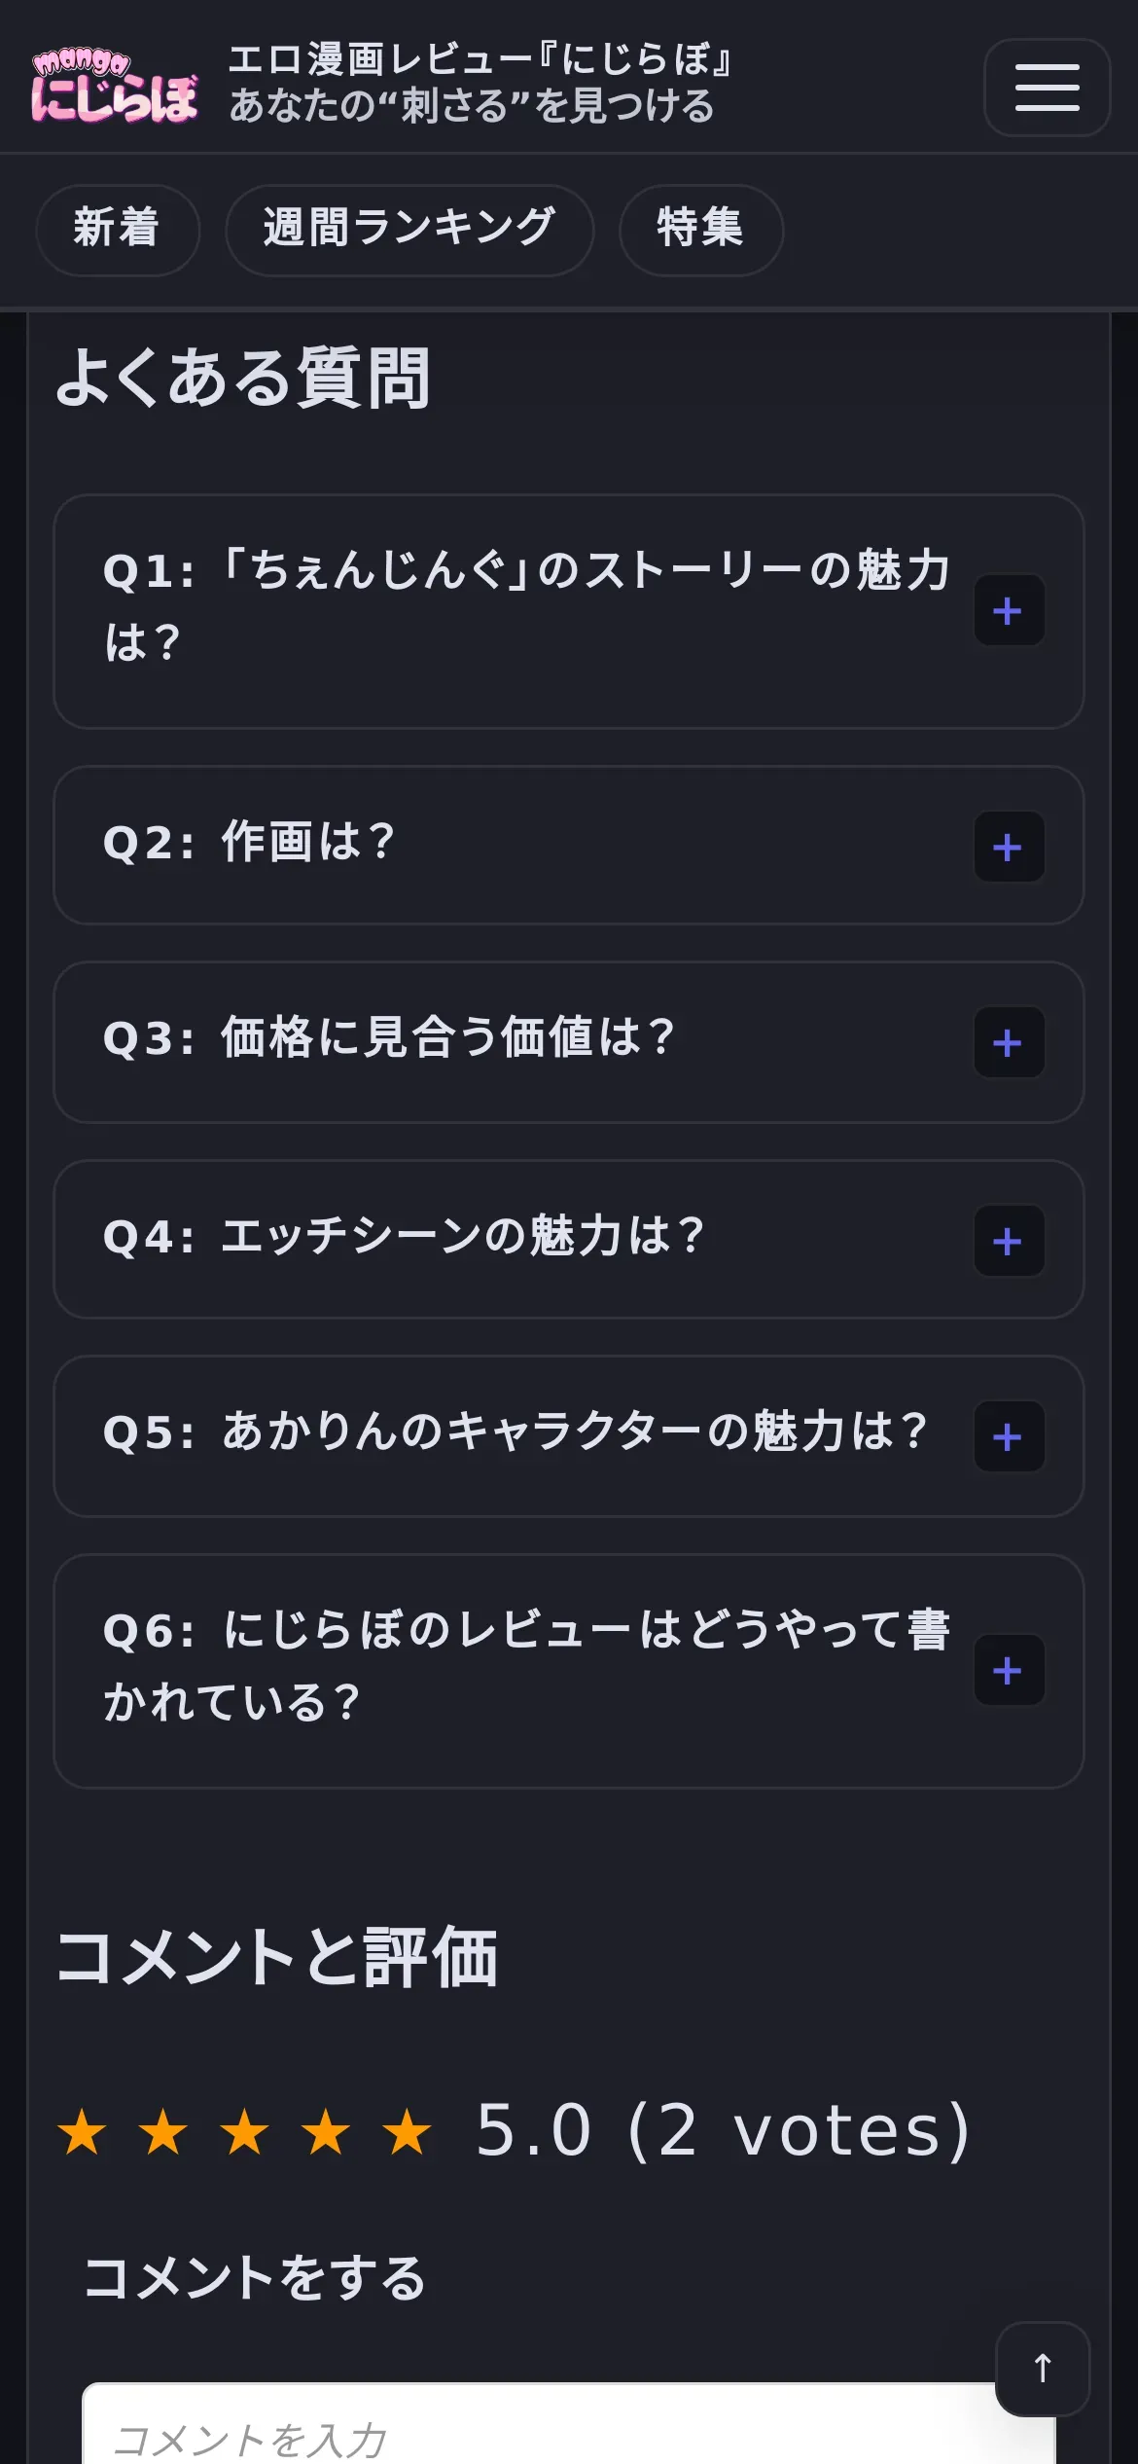Click the site title エロ漫画レビュー『にじらぼ』
Screen dimensions: 1138x2464
click(x=480, y=60)
